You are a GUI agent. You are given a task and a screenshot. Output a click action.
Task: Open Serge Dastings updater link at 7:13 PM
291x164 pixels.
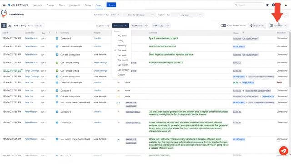pos(32,71)
